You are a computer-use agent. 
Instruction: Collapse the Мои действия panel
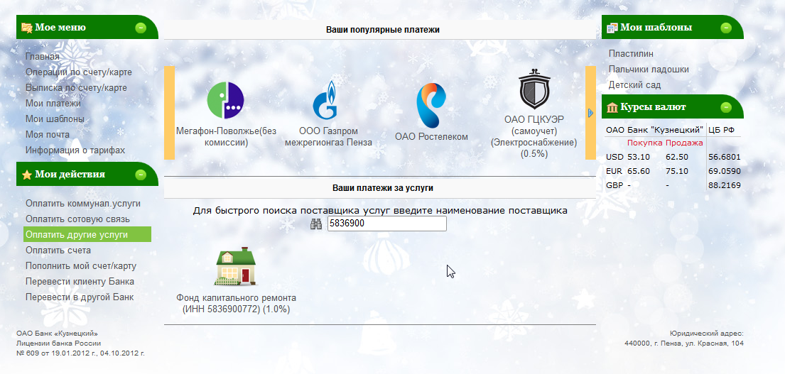(141, 175)
